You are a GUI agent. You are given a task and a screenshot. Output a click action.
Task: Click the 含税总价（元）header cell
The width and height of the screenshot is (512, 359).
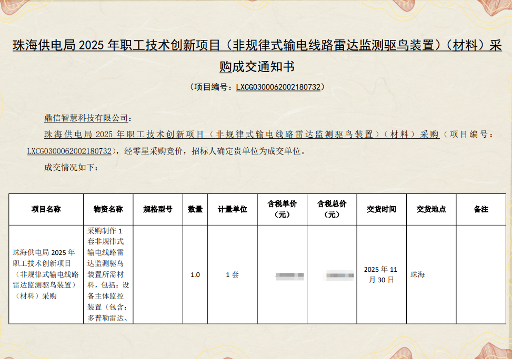[x=332, y=209]
